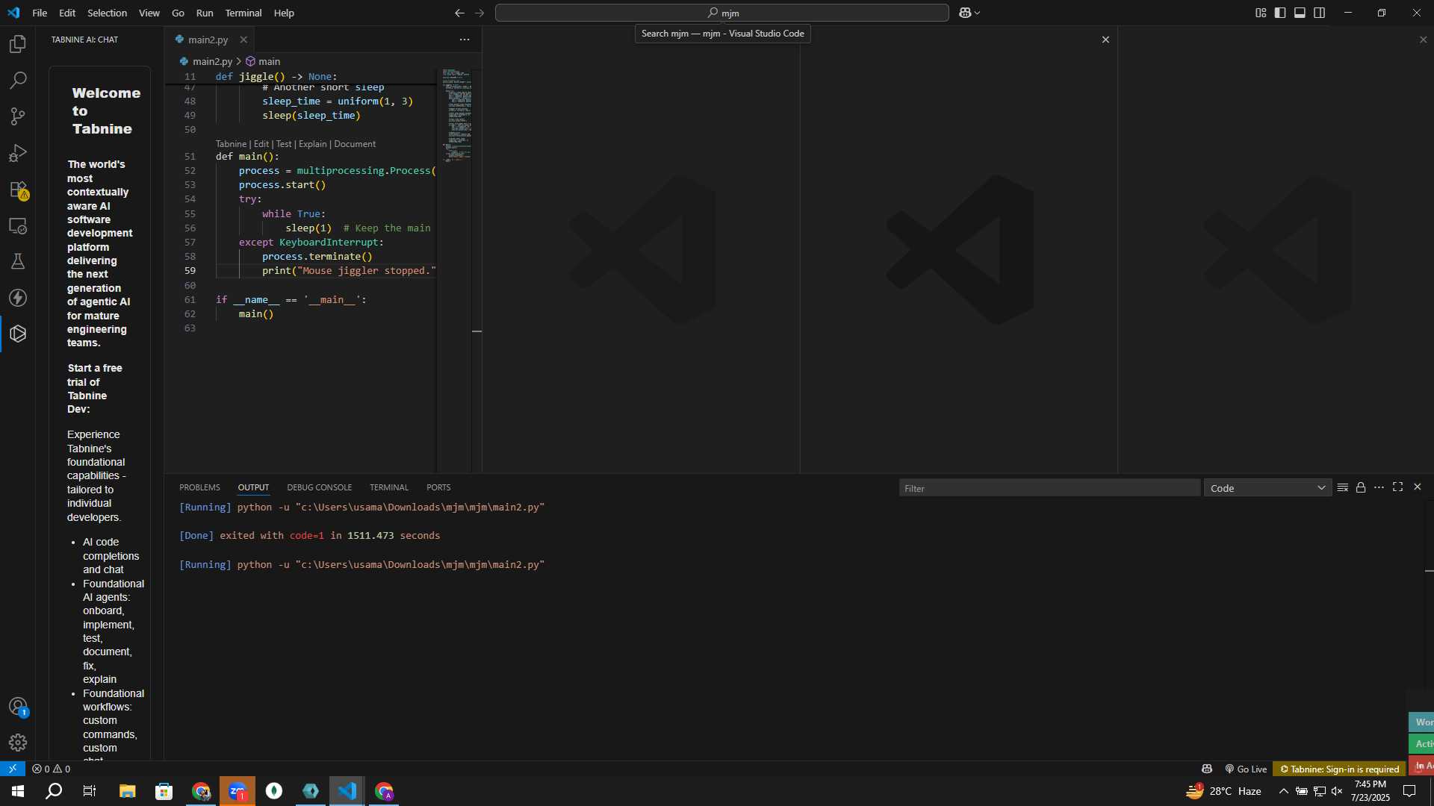The image size is (1434, 806).
Task: Click the output Filter input field
Action: 1049,488
